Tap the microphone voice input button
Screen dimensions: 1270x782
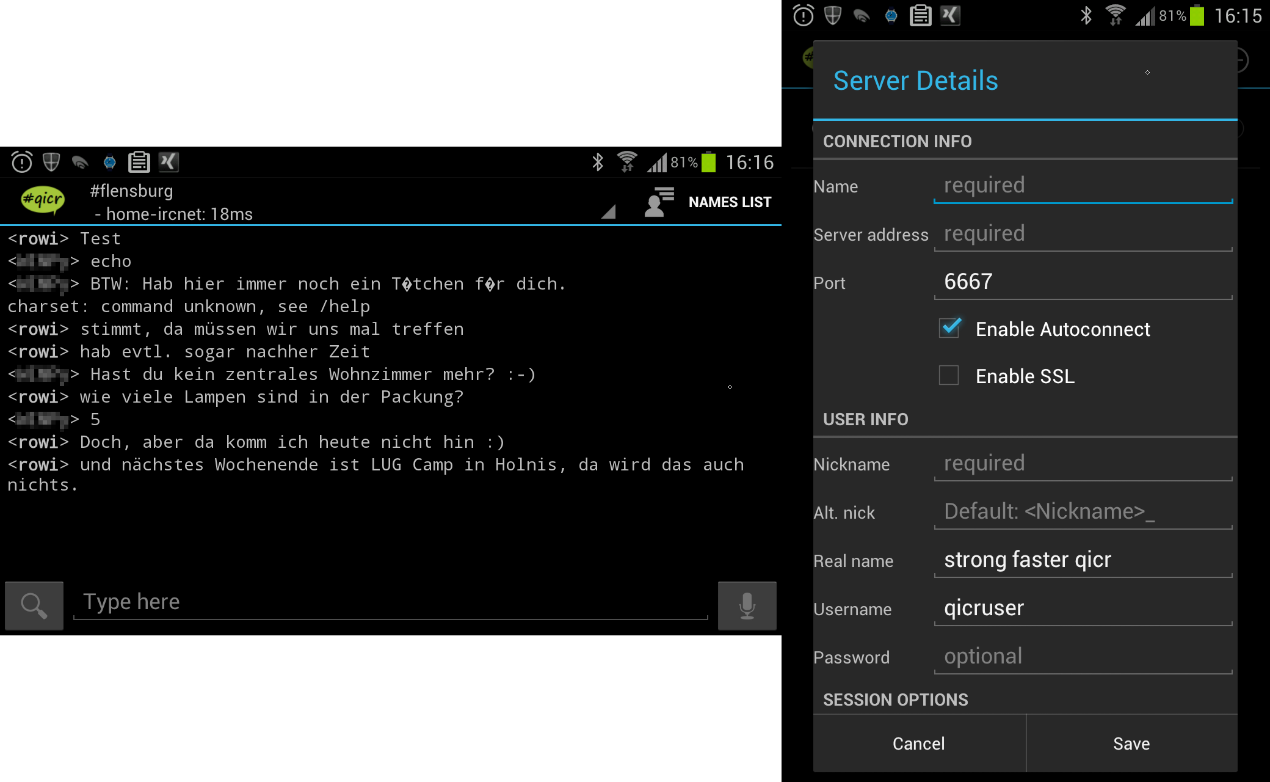747,605
